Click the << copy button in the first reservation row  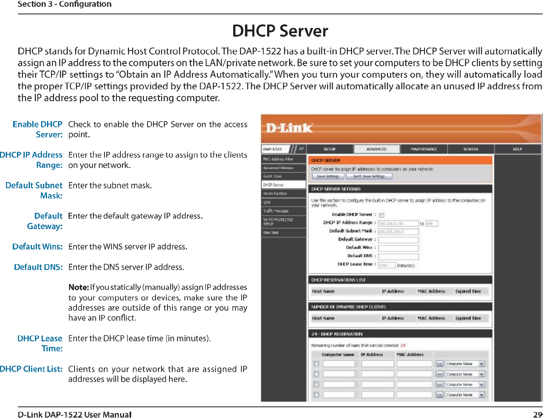439,364
